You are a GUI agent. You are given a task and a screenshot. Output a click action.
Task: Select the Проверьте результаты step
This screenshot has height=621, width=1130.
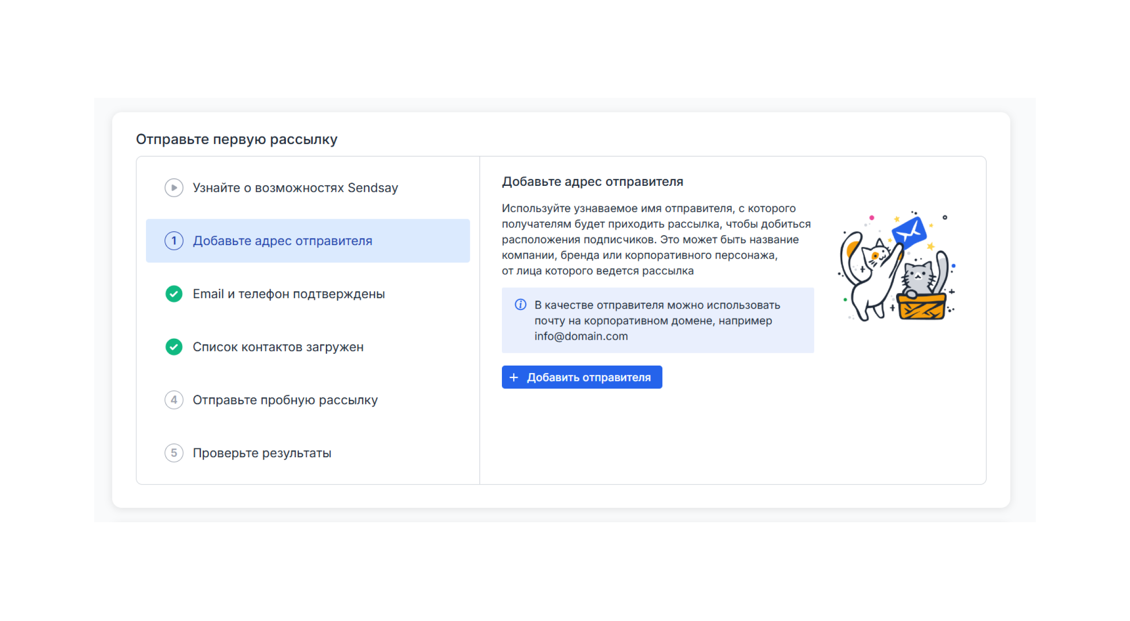click(x=308, y=453)
